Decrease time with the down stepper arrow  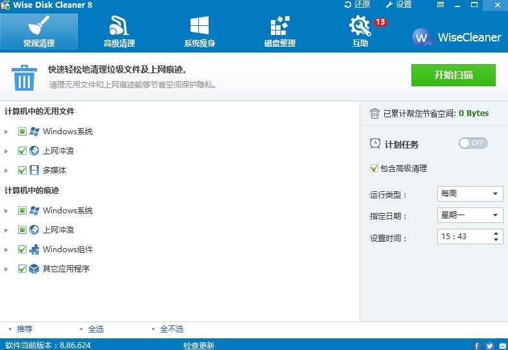(496, 240)
